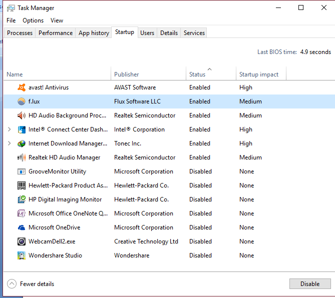The height and width of the screenshot is (298, 335).
Task: Open the View menu
Action: pyautogui.click(x=57, y=20)
